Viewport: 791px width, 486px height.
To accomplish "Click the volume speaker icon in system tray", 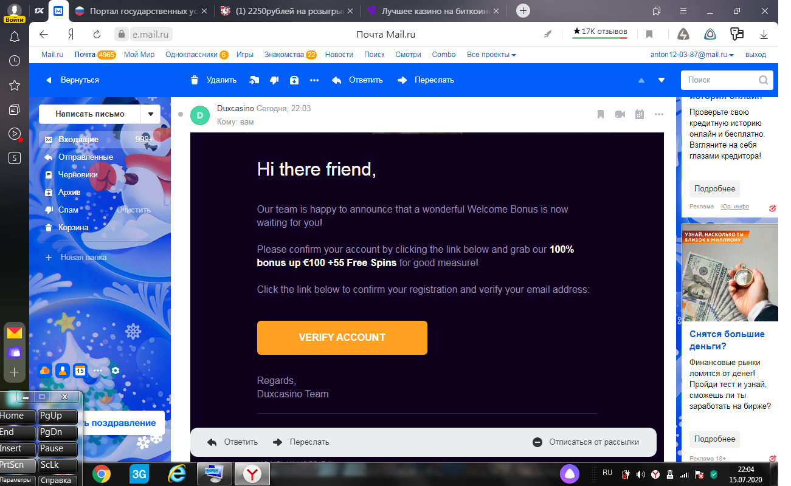I will point(640,474).
